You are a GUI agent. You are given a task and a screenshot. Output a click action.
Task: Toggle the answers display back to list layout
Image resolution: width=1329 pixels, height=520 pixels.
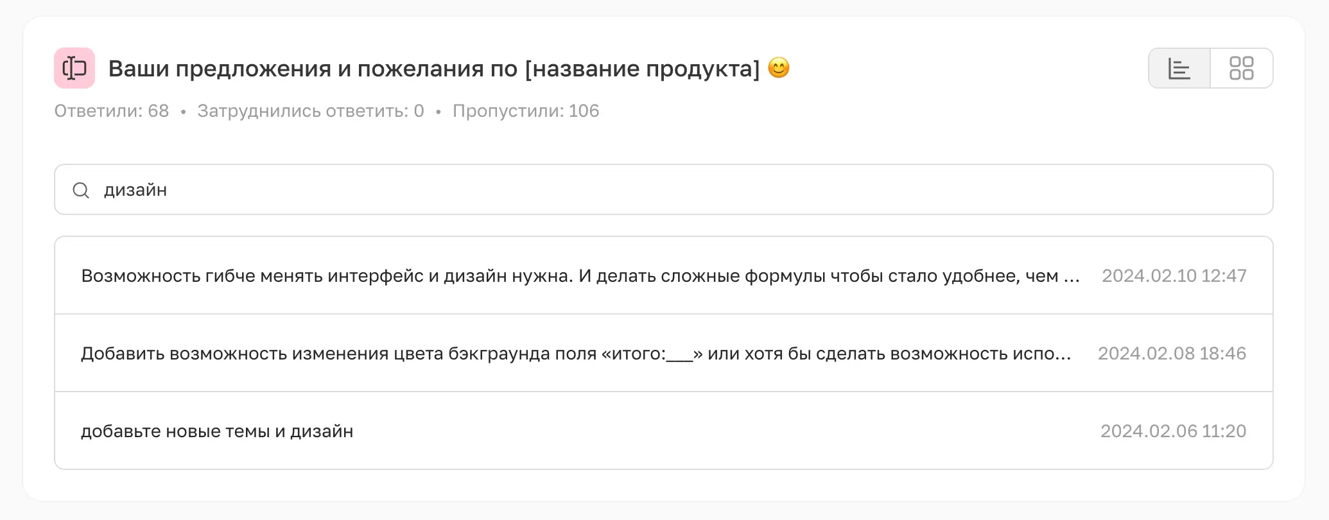[1179, 67]
